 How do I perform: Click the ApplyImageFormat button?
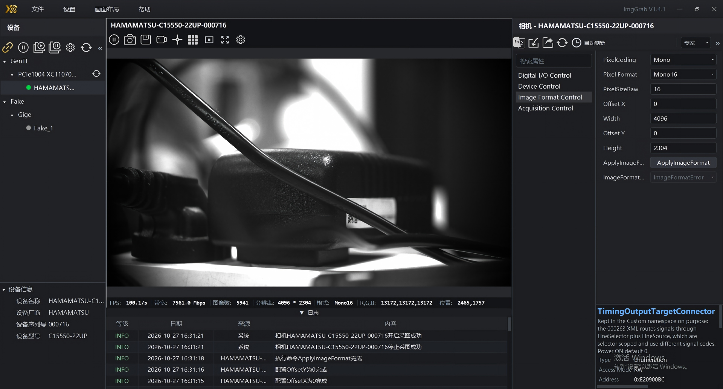pyautogui.click(x=683, y=162)
